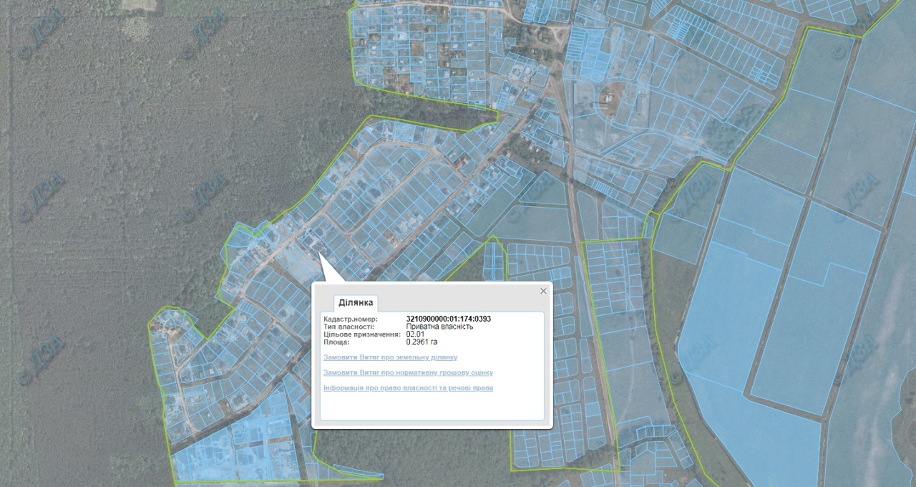The width and height of the screenshot is (916, 487).
Task: Open Замовити Витяг про нормативну грошову оцінку
Action: click(x=408, y=373)
